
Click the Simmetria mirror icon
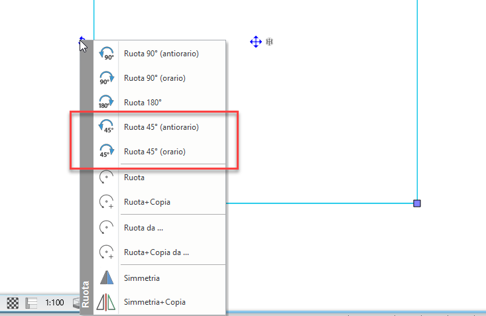107,278
